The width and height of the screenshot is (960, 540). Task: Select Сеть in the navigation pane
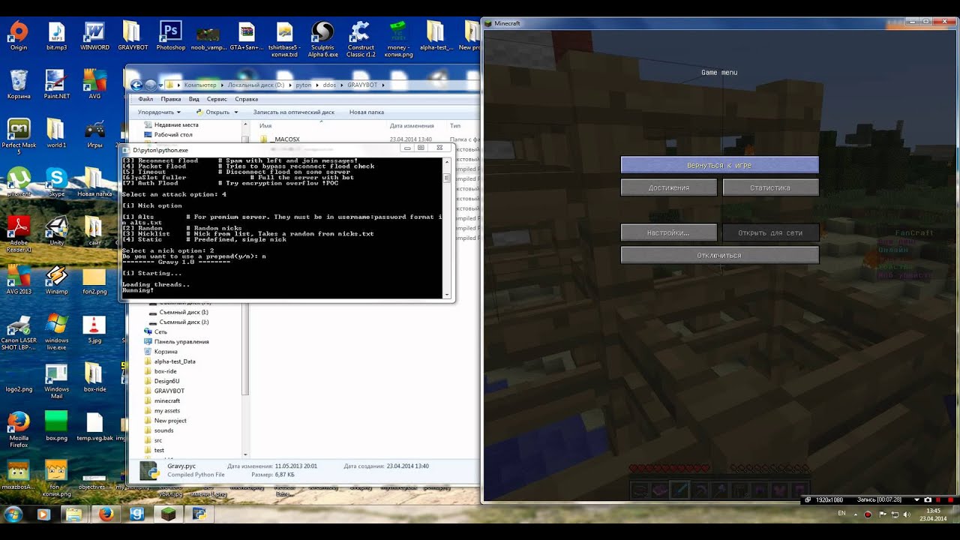click(154, 331)
